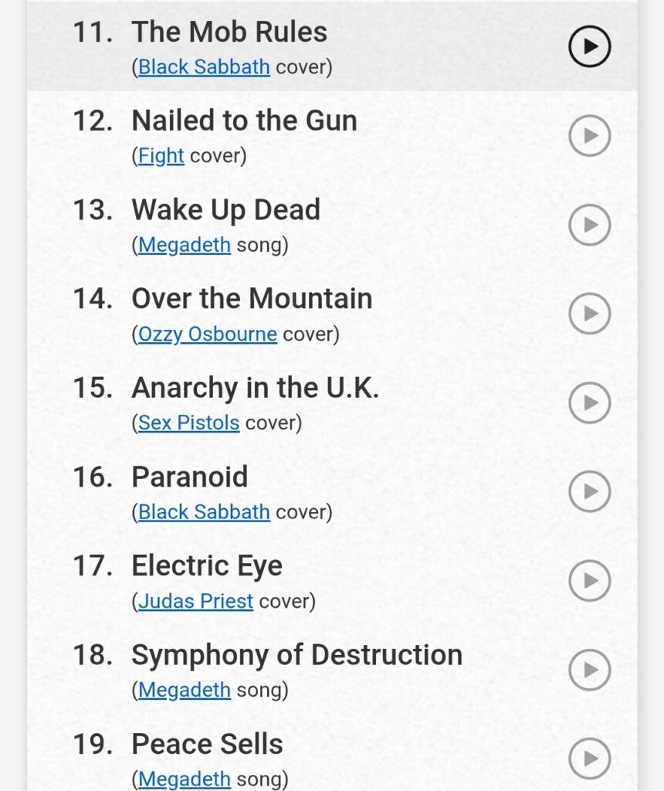The image size is (664, 791).
Task: Play Anarchy in the U.K.
Action: point(589,402)
